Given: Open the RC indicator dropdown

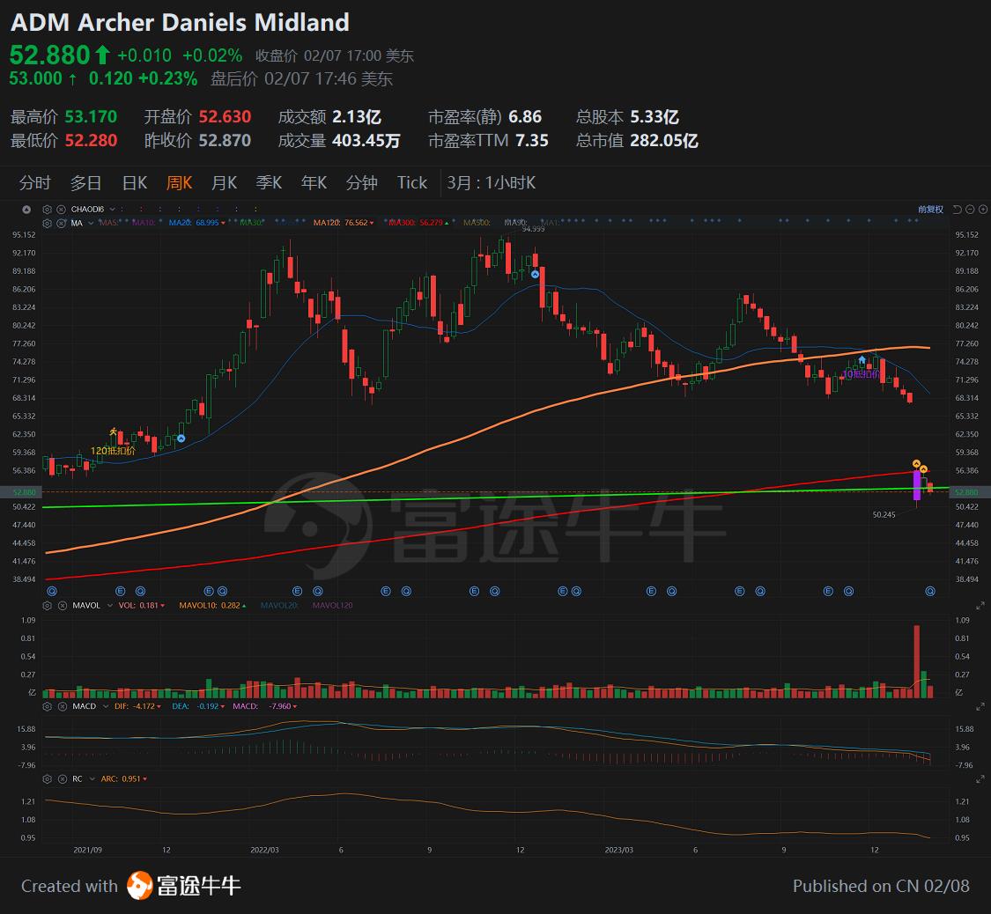Looking at the screenshot, I should click(x=91, y=778).
